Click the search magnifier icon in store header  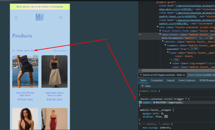point(61,18)
